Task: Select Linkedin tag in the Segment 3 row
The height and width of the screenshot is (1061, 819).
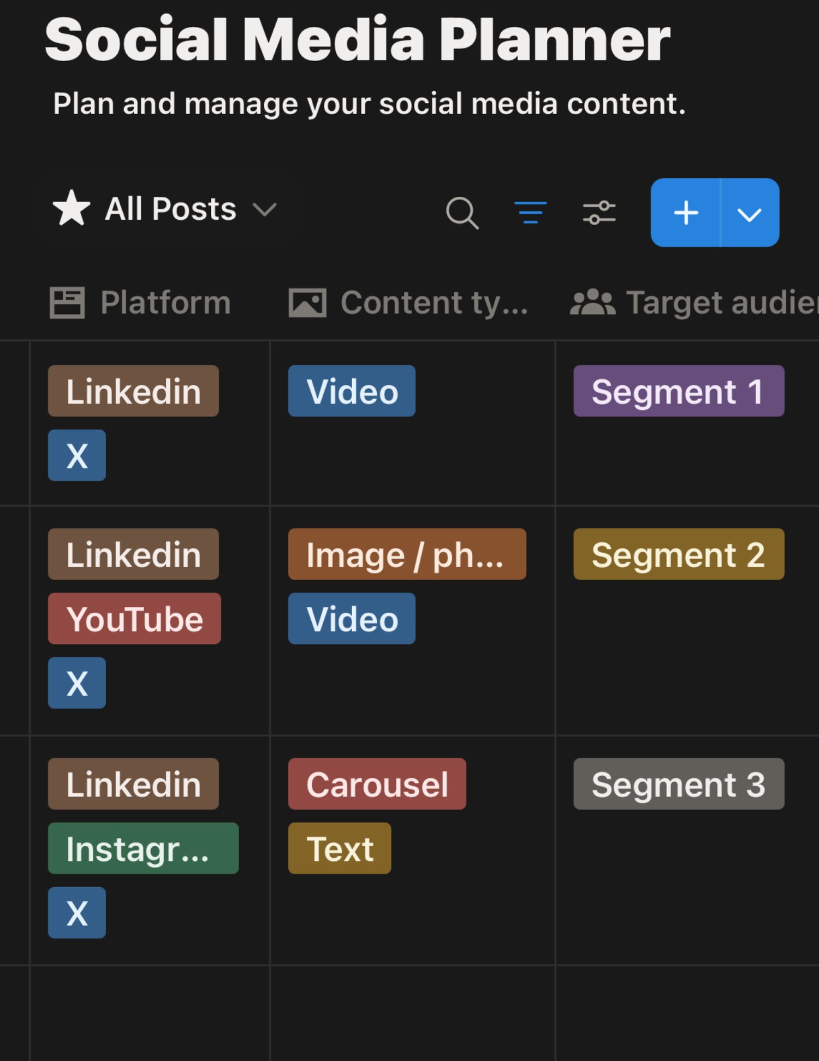Action: point(133,784)
